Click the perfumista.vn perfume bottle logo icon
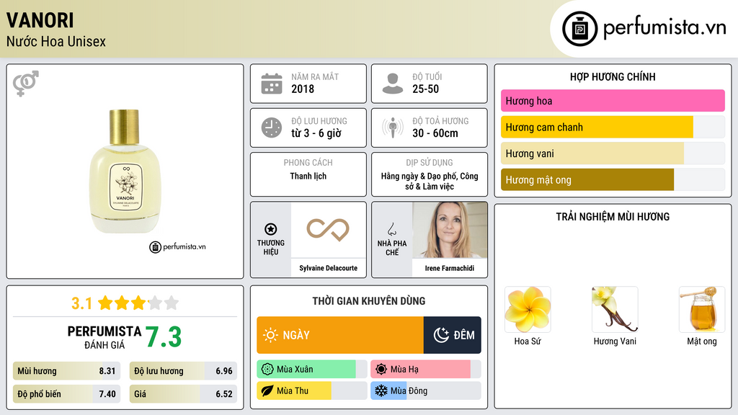Image resolution: width=738 pixels, height=415 pixels. (x=579, y=29)
